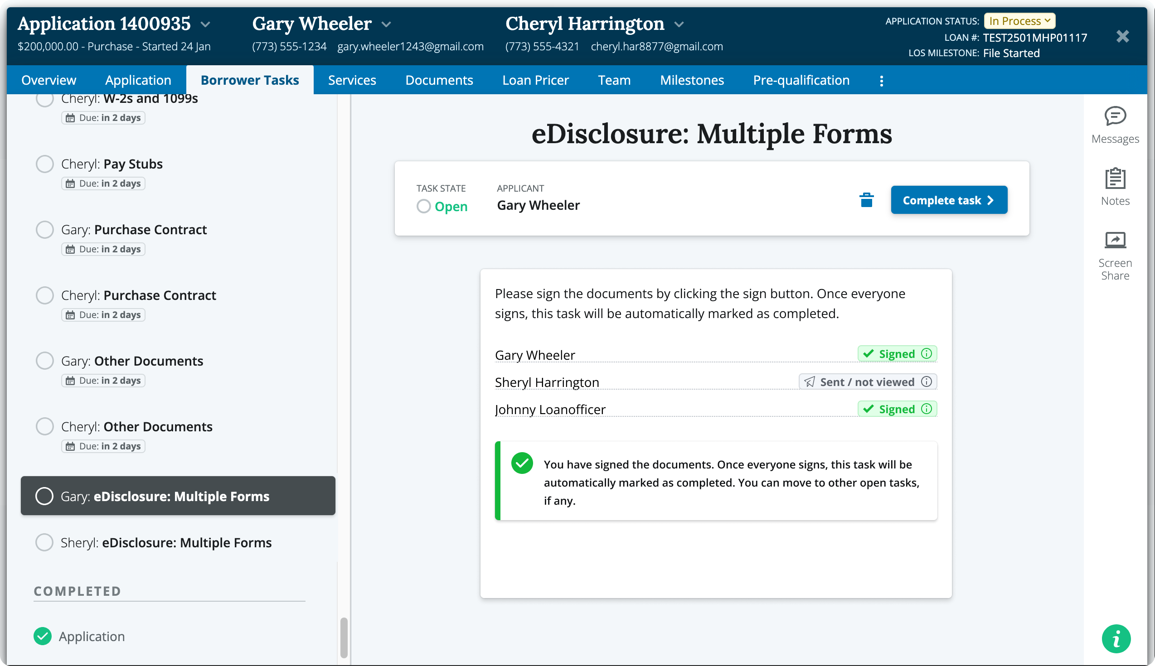Toggle the Open task state circle
This screenshot has width=1155, height=666.
423,206
